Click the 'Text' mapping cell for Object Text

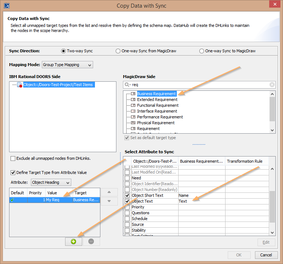tap(202, 201)
